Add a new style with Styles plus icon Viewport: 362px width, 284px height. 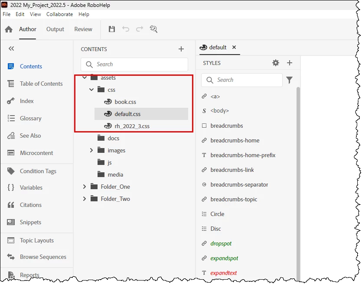coord(290,63)
